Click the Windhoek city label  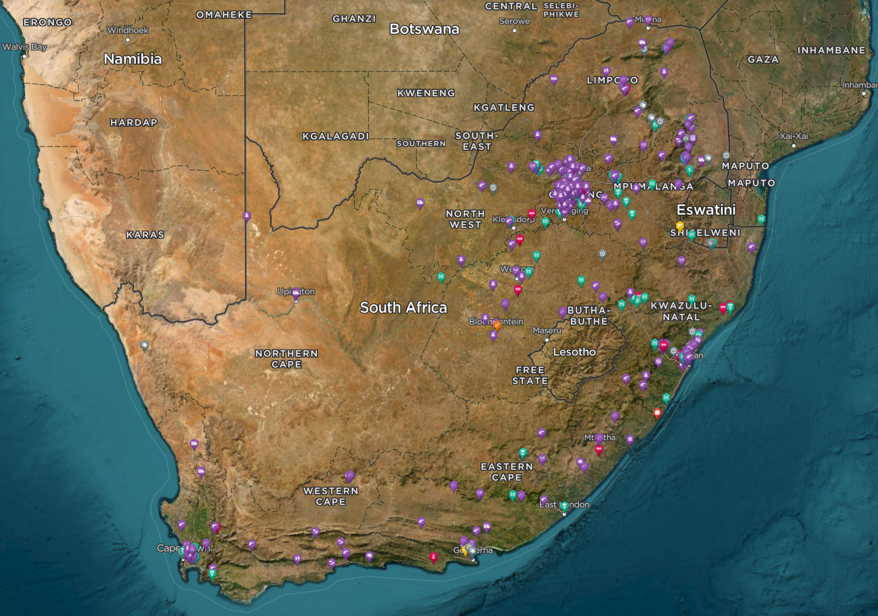click(x=128, y=30)
